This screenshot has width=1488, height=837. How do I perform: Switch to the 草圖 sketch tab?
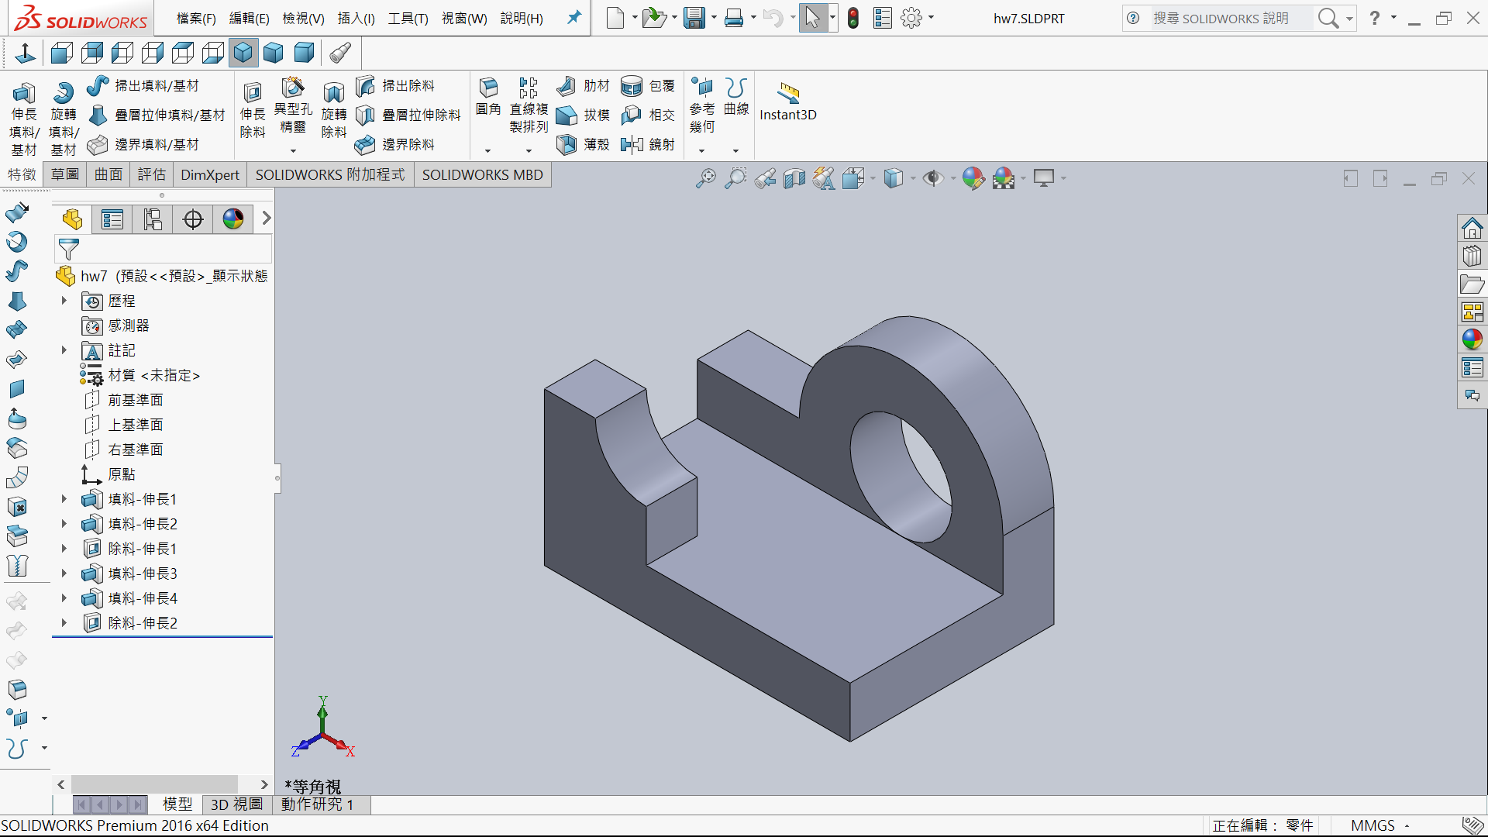65,174
